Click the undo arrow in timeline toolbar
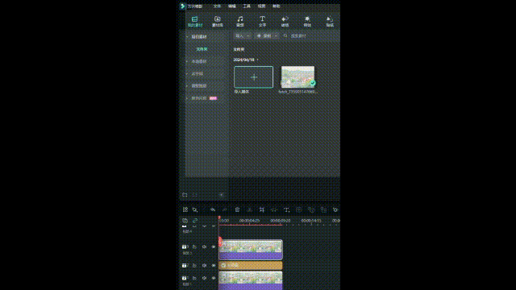516x290 pixels. pos(213,209)
